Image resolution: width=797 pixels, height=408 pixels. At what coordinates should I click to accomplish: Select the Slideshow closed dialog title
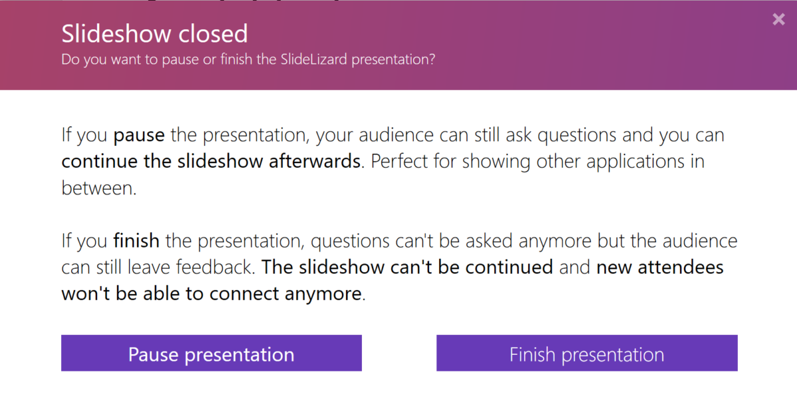click(154, 33)
